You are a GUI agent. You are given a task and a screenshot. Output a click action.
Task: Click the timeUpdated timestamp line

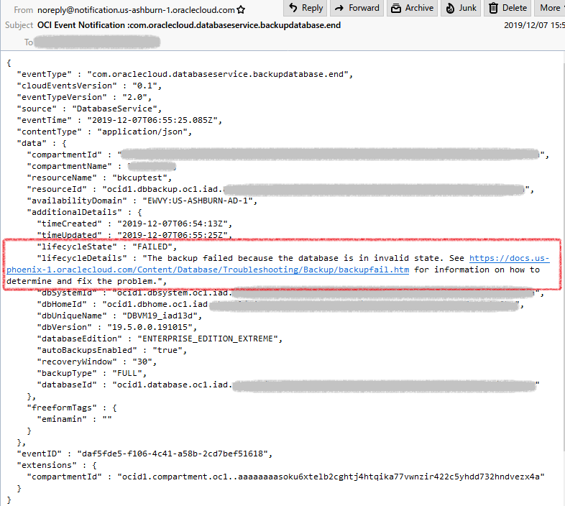[134, 235]
